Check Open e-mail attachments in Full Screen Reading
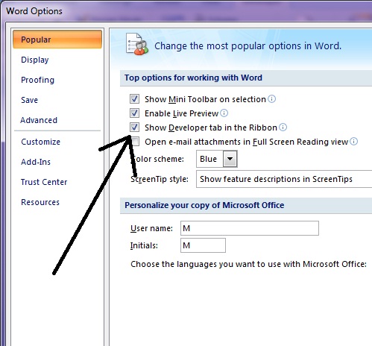The height and width of the screenshot is (346, 372). [x=135, y=142]
